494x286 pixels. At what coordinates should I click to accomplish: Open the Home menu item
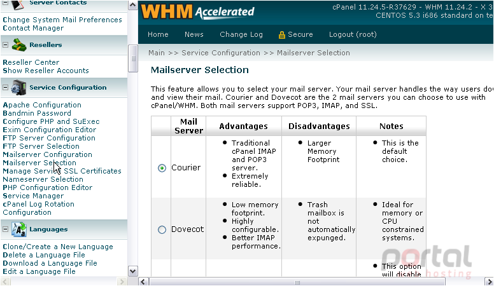(x=158, y=34)
